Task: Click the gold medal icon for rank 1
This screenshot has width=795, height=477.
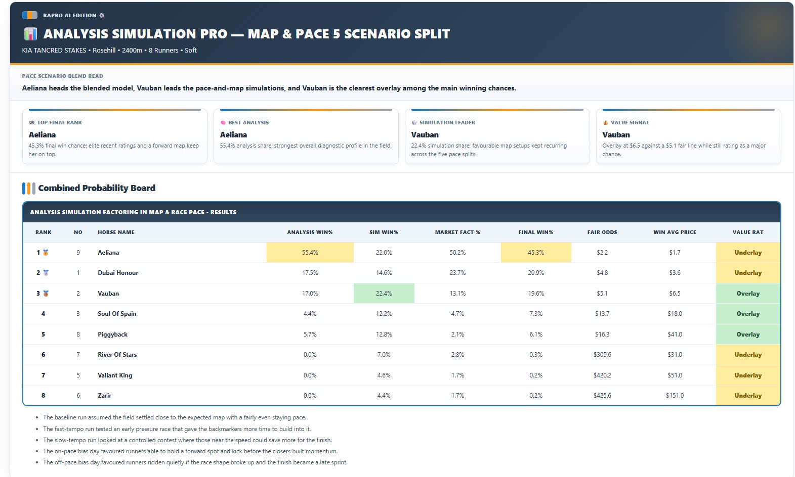Action: point(46,253)
